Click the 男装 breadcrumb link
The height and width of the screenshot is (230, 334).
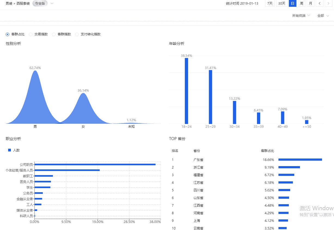tap(9, 4)
